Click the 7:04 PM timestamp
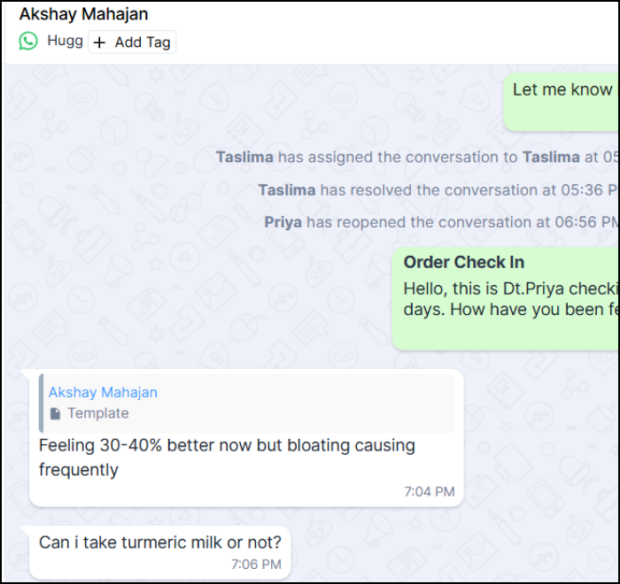The width and height of the screenshot is (620, 584). click(x=430, y=492)
